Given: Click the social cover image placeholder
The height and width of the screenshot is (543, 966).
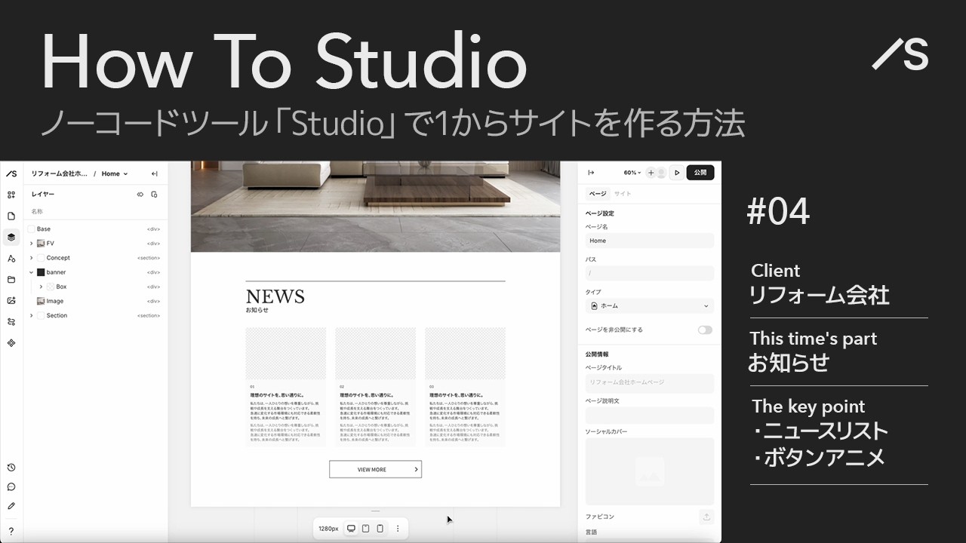Looking at the screenshot, I should [x=650, y=471].
